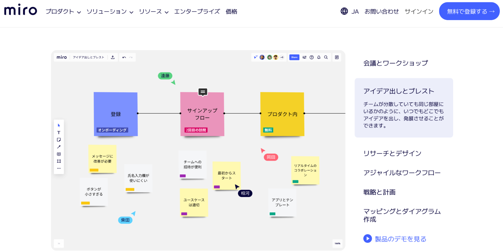Image resolution: width=503 pixels, height=252 pixels.
Task: Select the Comment tool
Action: coord(59,154)
